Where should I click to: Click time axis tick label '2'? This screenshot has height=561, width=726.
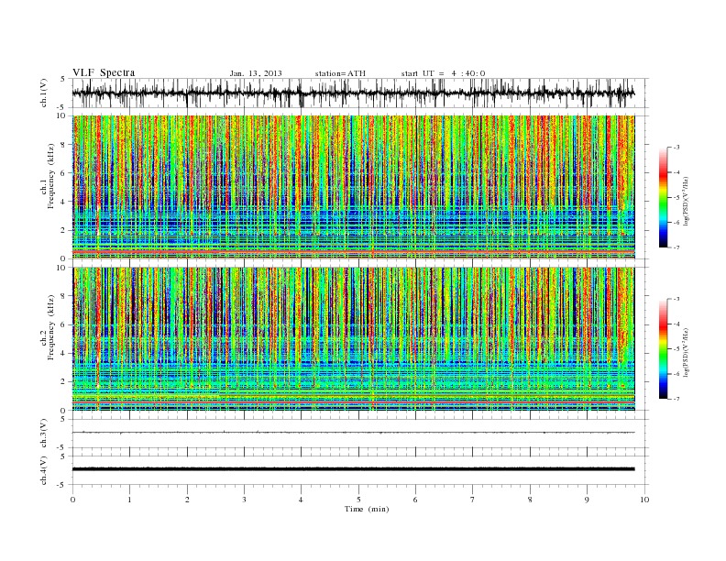187,500
